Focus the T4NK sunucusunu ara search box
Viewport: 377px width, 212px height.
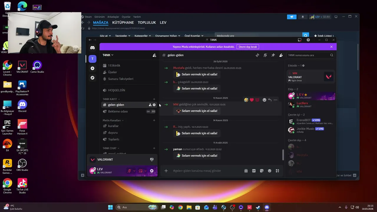click(x=310, y=55)
